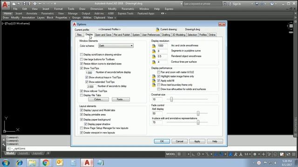Toggle the grid display icon in status bar

click(179, 154)
